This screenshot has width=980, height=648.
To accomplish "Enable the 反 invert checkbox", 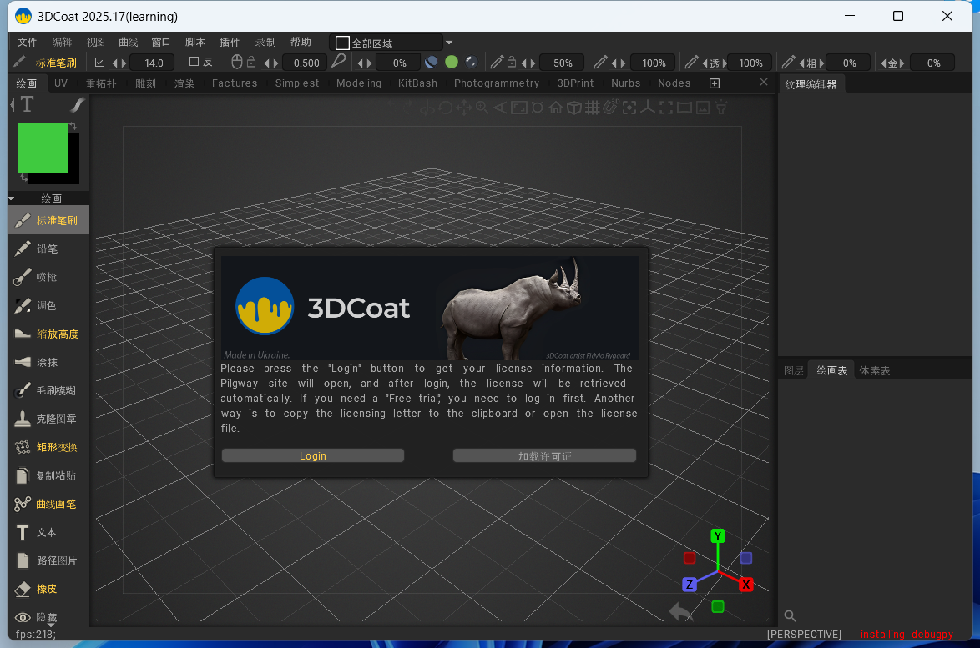I will pos(194,62).
